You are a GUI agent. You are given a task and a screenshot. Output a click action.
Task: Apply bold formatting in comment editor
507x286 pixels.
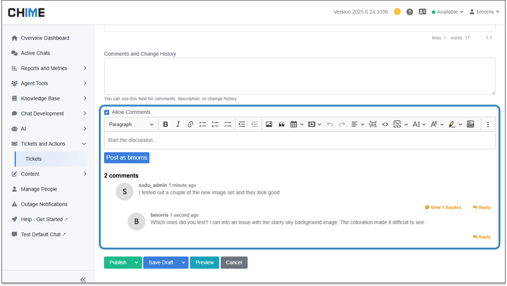click(x=165, y=125)
